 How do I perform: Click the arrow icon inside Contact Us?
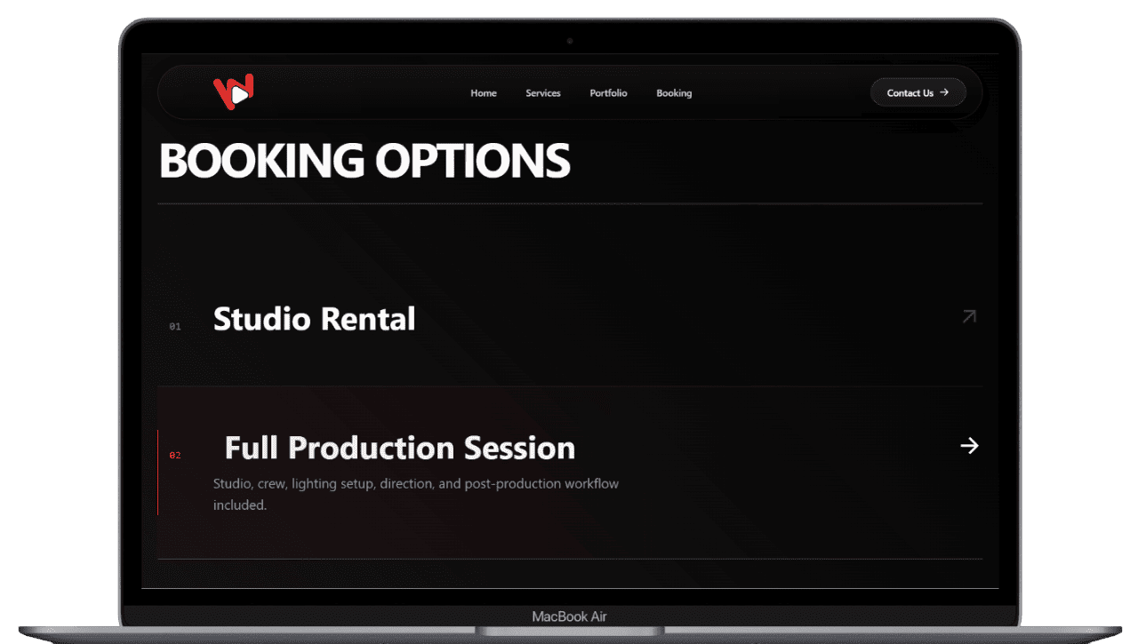(x=944, y=92)
